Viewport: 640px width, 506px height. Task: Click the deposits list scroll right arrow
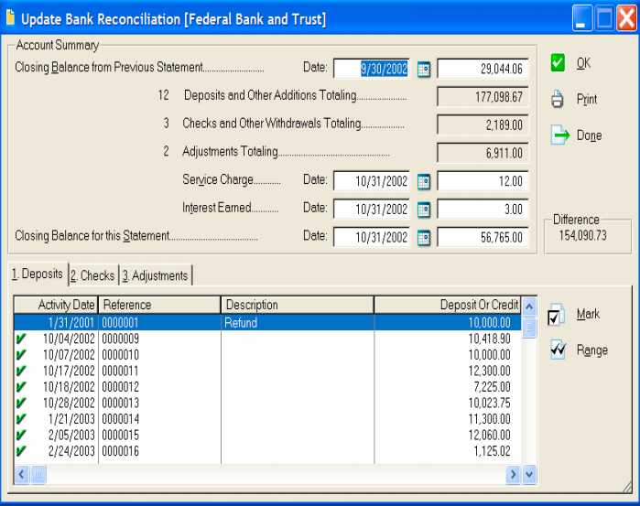(513, 474)
